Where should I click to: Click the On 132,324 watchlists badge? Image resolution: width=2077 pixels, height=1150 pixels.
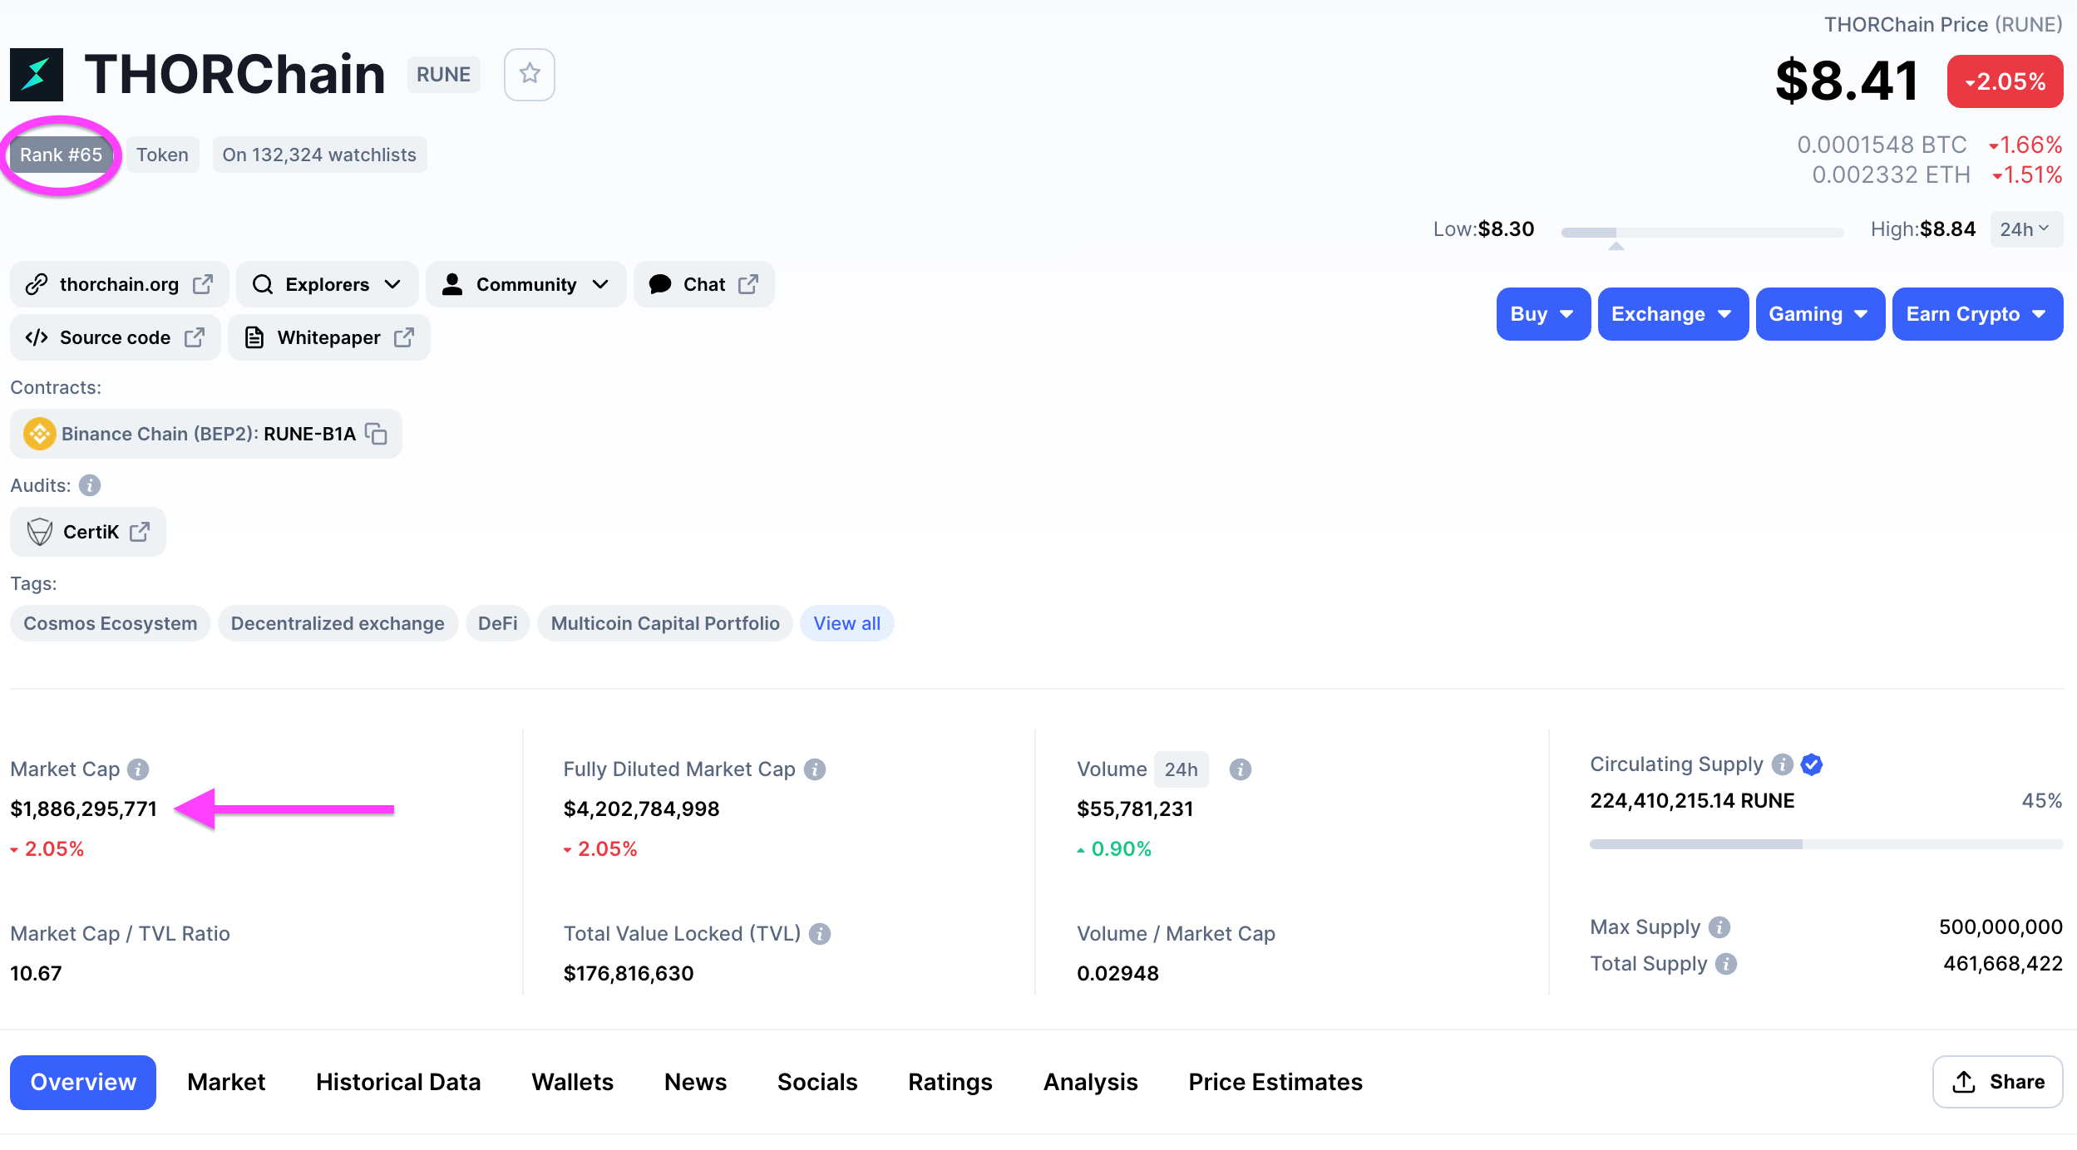[x=319, y=155]
